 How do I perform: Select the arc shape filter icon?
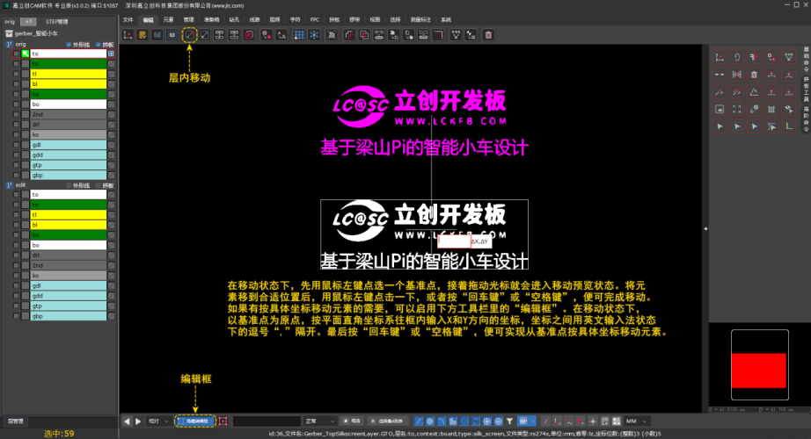[442, 421]
